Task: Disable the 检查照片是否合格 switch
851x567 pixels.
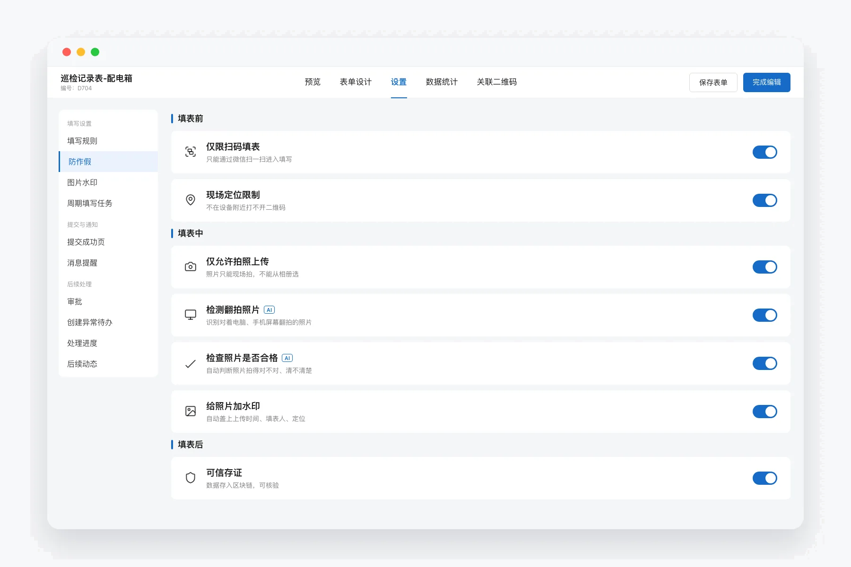Action: tap(765, 363)
